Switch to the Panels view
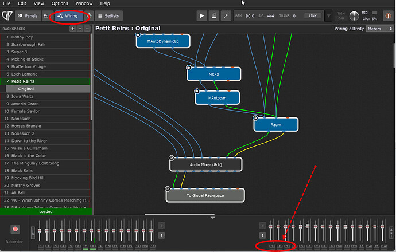This screenshot has height=252, width=396. pyautogui.click(x=28, y=16)
